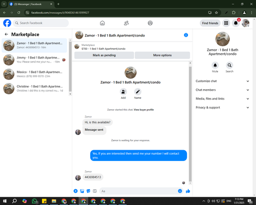The image size is (256, 205).
Task: Open Windows Start menu
Action: pos(5,201)
